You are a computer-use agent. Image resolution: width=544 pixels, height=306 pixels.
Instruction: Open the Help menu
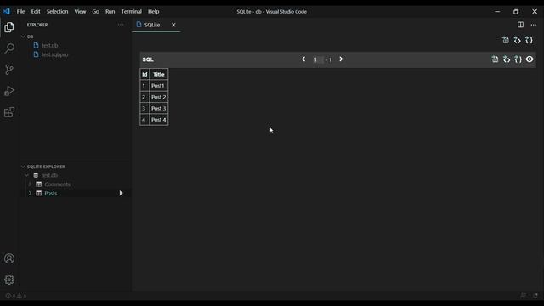pos(153,11)
